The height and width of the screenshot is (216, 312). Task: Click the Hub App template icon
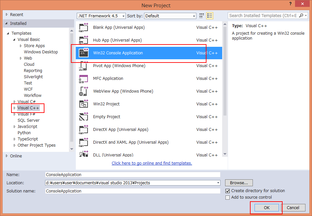coord(84,40)
